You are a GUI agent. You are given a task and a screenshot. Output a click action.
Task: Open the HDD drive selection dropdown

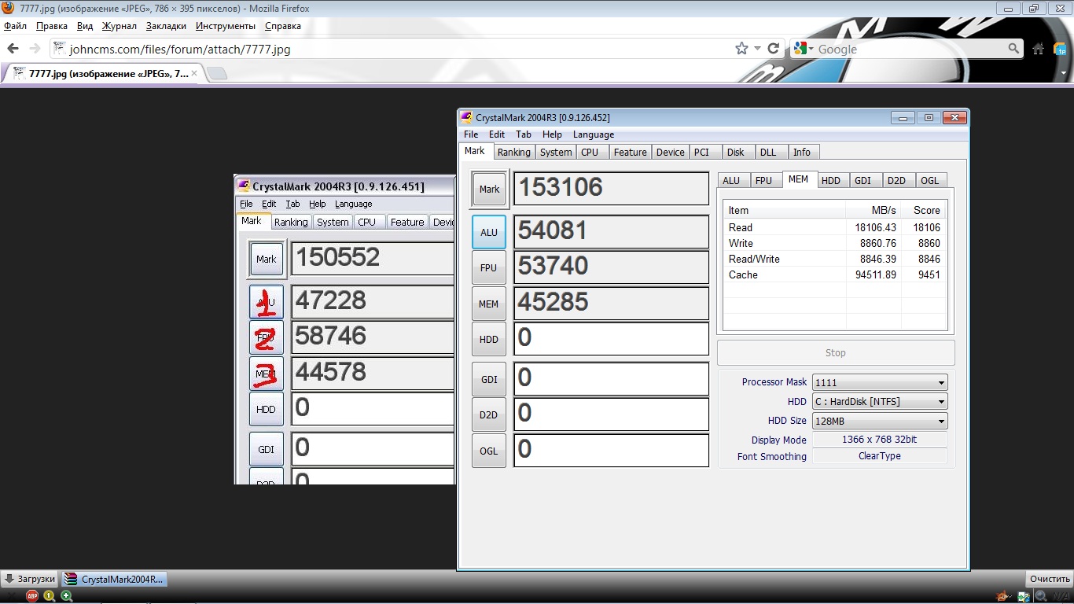879,402
